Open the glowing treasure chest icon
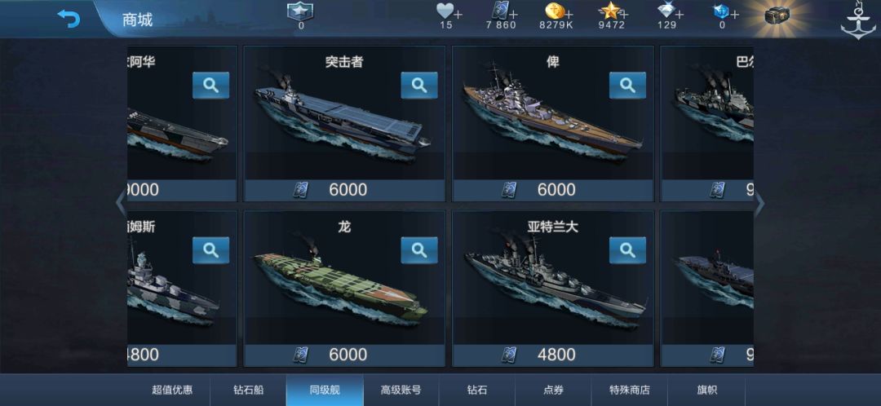This screenshot has height=406, width=881. pos(776,17)
